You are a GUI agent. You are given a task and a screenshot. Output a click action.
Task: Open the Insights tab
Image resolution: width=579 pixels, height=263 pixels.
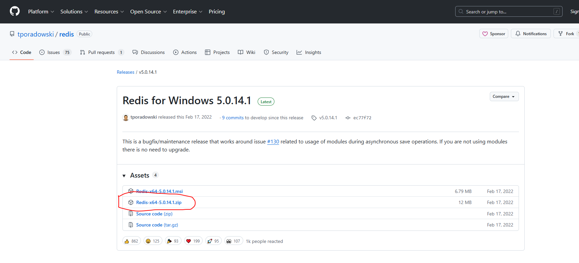309,52
